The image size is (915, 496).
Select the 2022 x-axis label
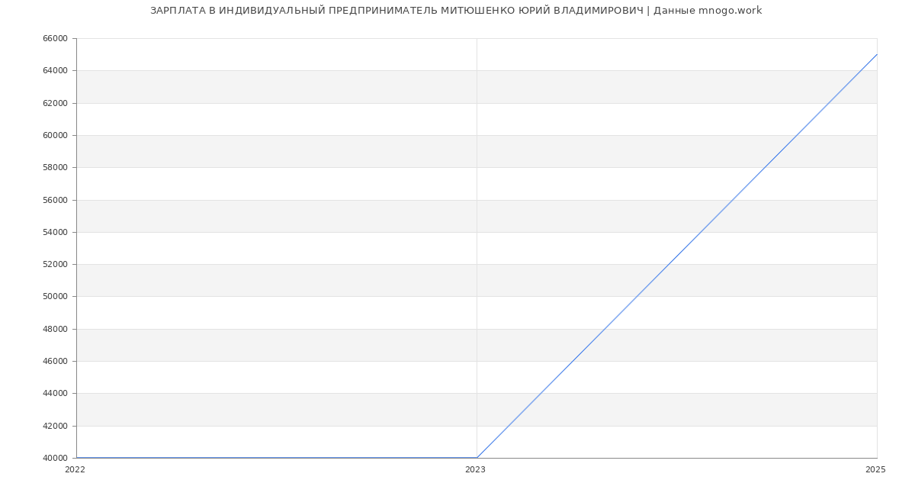[x=75, y=470]
